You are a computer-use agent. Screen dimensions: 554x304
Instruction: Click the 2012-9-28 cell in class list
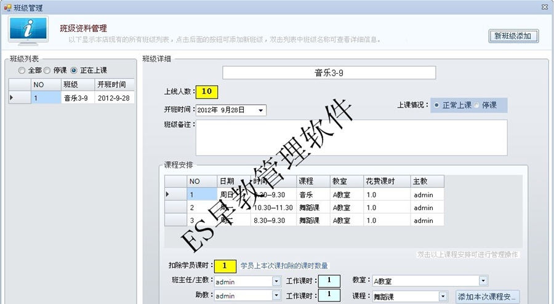[114, 98]
